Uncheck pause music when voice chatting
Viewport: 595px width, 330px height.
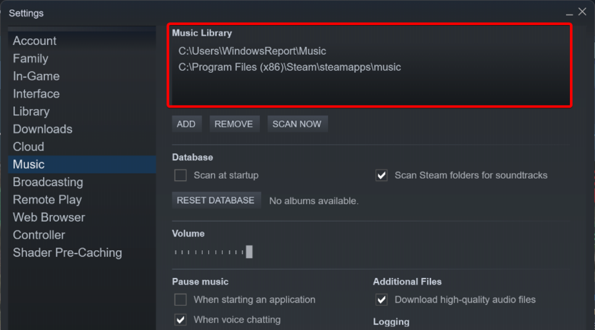coord(180,320)
